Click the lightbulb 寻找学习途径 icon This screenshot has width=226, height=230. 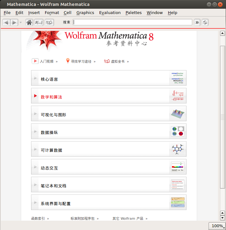click(68, 61)
